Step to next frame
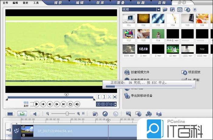 coord(57,104)
